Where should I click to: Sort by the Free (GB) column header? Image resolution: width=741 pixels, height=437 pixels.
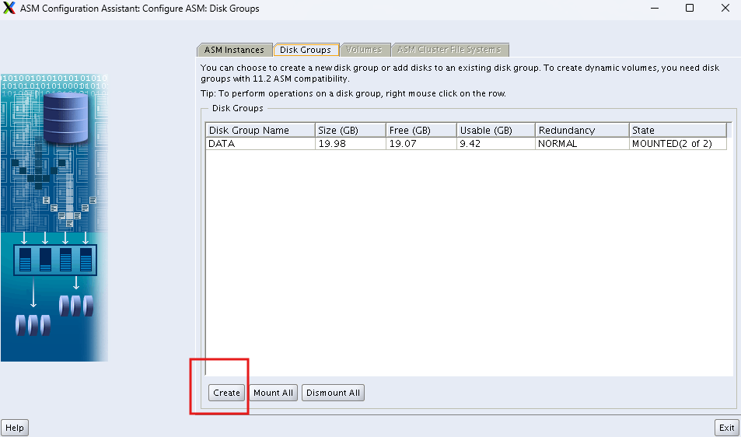pyautogui.click(x=421, y=130)
